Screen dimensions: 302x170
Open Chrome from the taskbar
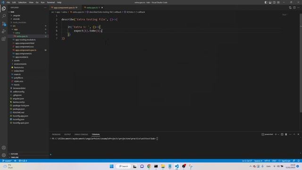[x=149, y=166]
